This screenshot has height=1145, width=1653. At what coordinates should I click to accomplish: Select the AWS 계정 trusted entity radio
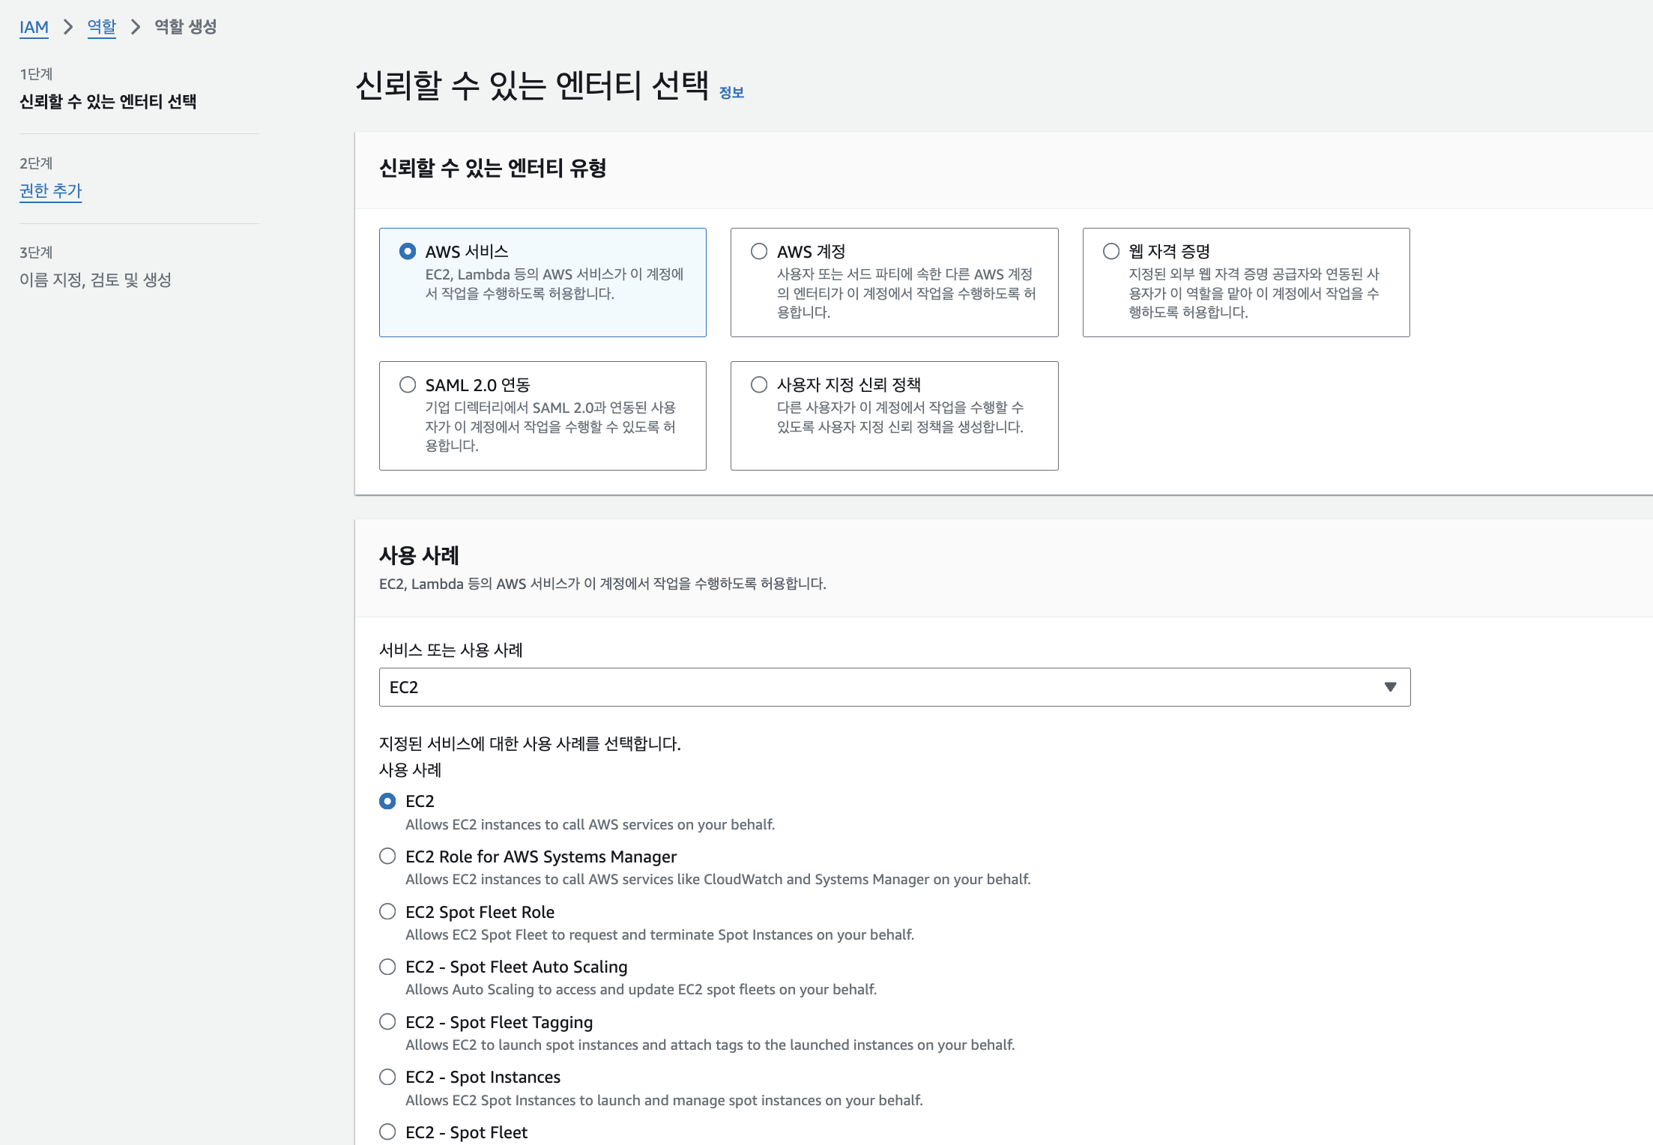[x=759, y=251]
